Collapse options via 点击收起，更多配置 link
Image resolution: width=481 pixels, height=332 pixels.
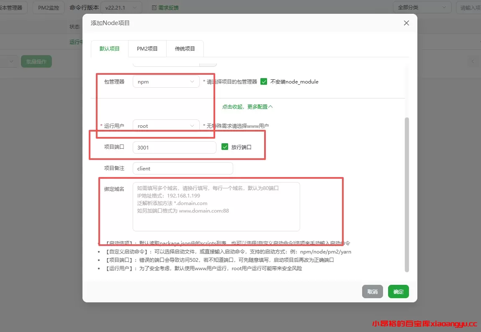248,106
